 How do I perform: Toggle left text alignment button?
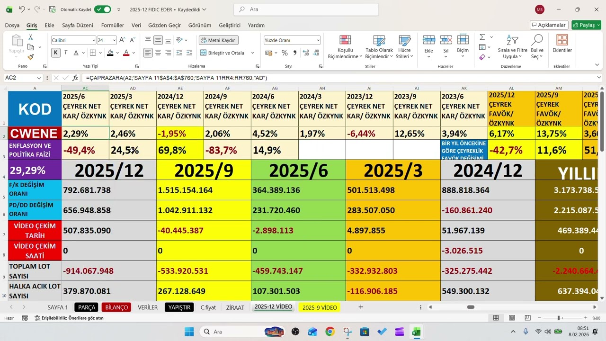coord(148,53)
